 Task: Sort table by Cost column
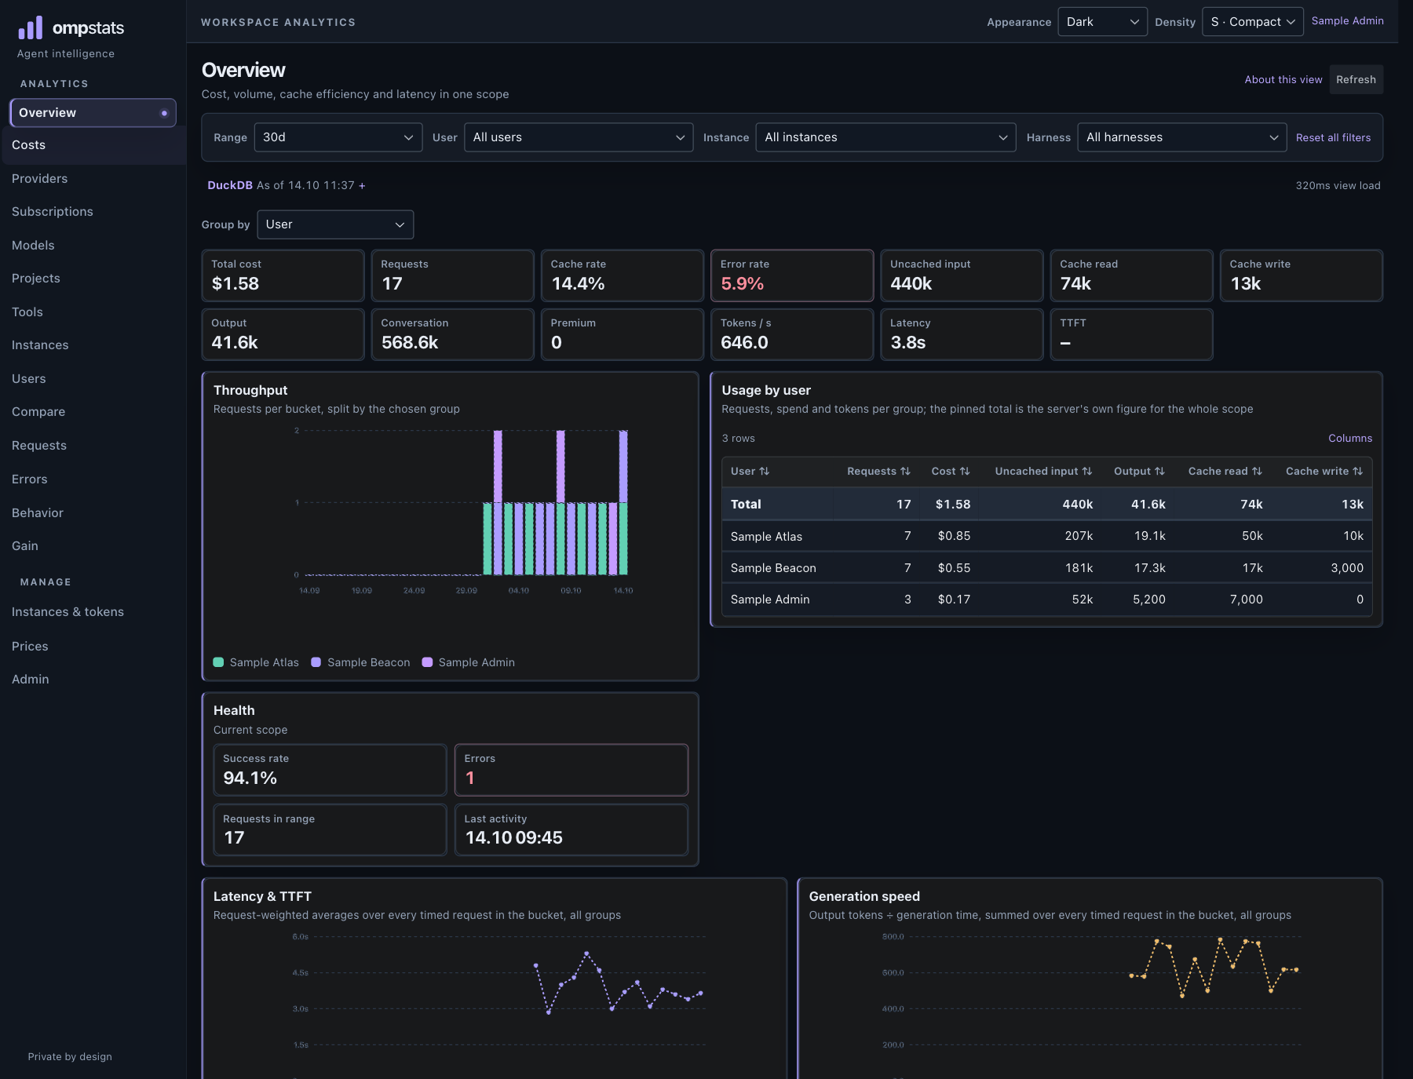pos(951,471)
